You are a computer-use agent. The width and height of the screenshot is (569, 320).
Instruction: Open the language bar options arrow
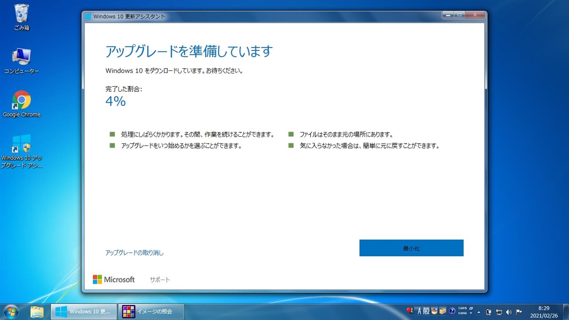click(x=471, y=313)
